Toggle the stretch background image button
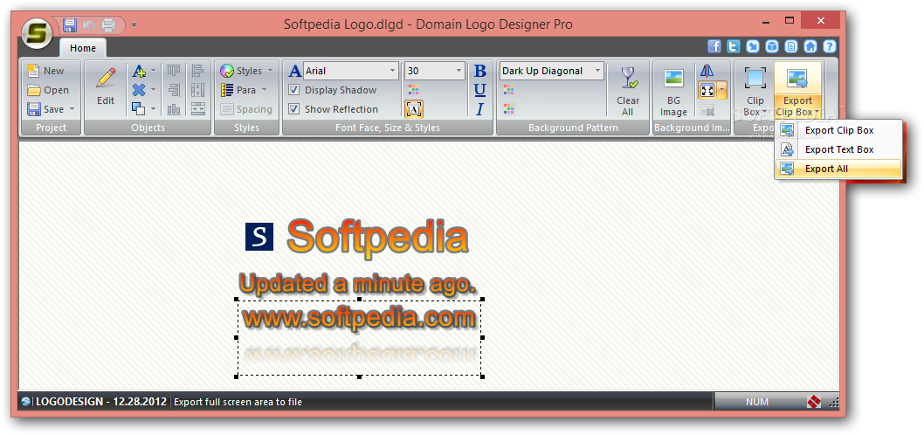This screenshot has height=435, width=924. click(707, 90)
